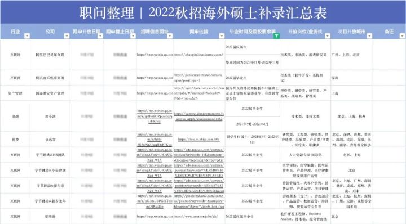The height and width of the screenshot is (224, 406).
Task: Open the 行业 column filter dropdown
Action: pos(27,36)
